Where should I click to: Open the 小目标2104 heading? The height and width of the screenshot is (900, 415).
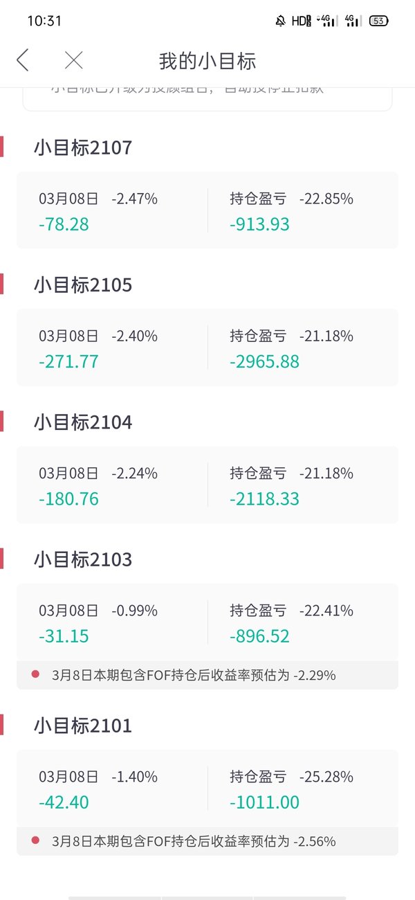point(82,422)
